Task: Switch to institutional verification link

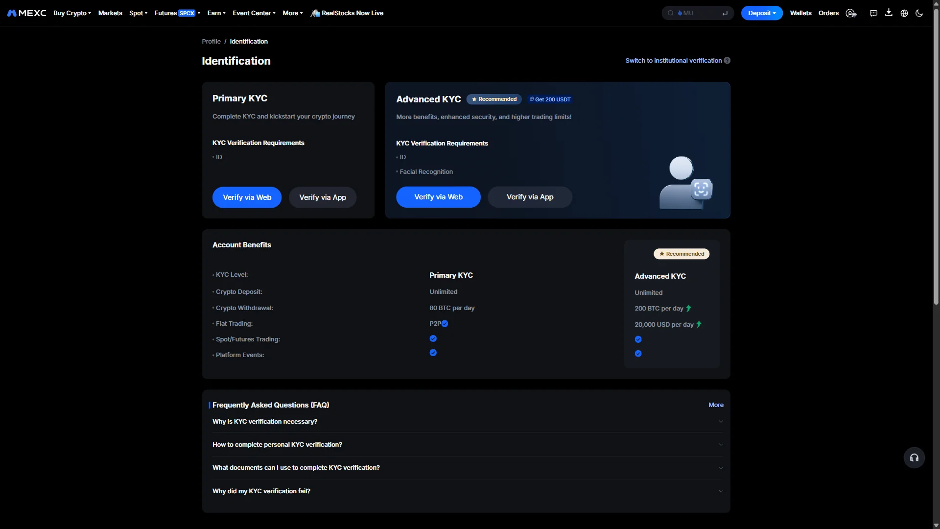Action: pos(673,61)
